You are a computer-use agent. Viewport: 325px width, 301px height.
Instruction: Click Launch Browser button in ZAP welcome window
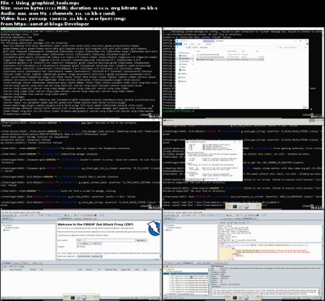point(84,256)
